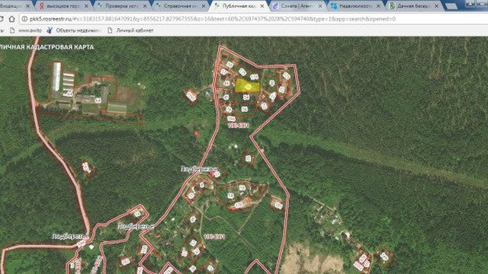
Task: Select parcel 94 below the highlighted plot
Action: pos(246,97)
